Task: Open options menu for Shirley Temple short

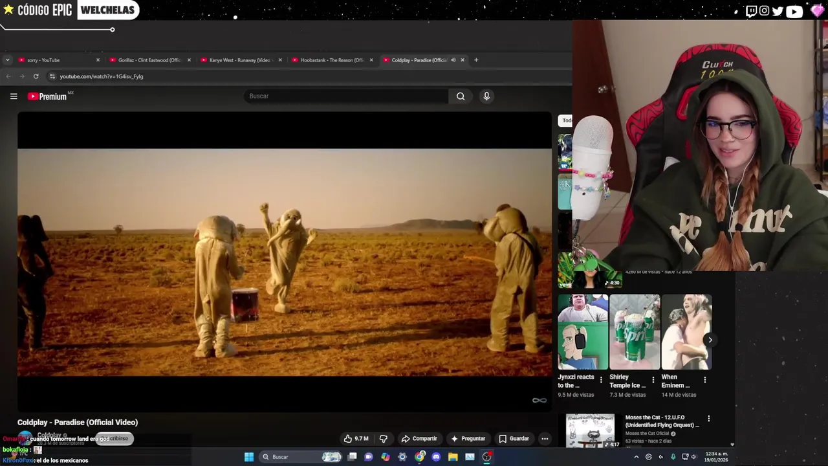Action: point(653,380)
